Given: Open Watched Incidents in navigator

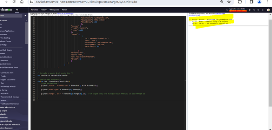Looking at the screenshot, I should 6,57.
